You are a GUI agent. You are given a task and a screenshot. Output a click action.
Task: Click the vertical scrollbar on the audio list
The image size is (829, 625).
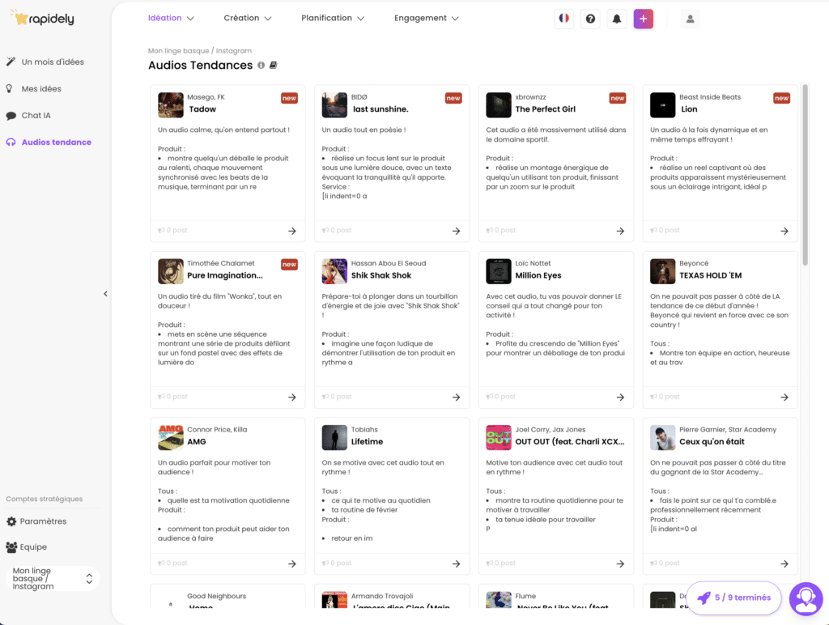point(805,174)
